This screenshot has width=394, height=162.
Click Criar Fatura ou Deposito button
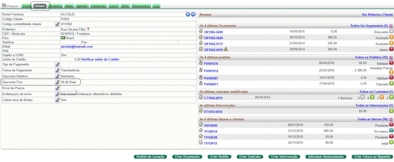point(372,157)
